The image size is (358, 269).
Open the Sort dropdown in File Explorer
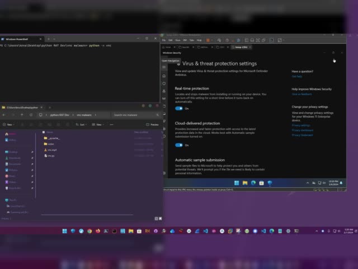[81, 124]
